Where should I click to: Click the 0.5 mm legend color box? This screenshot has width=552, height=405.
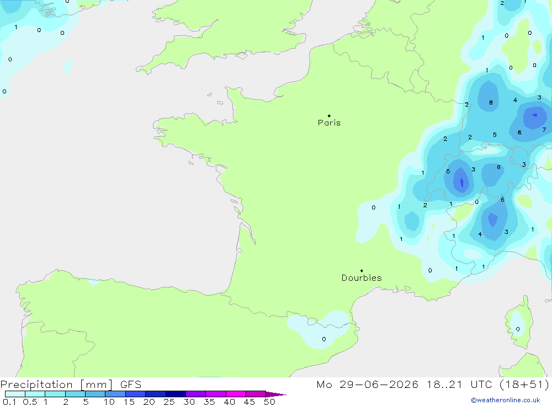coord(35,394)
